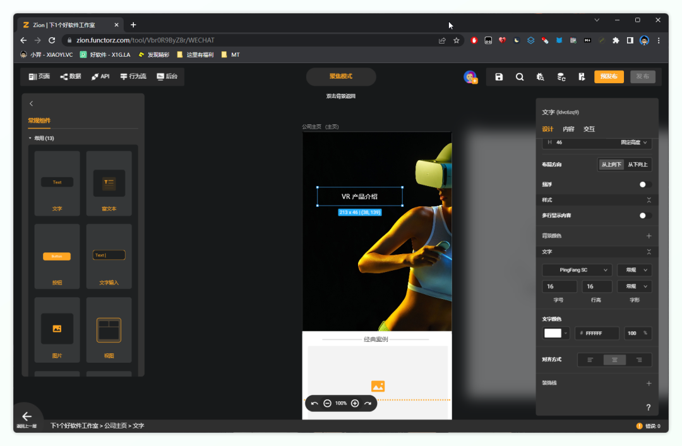Select left text alignment icon
Viewport: 682px width, 446px height.
coord(590,360)
